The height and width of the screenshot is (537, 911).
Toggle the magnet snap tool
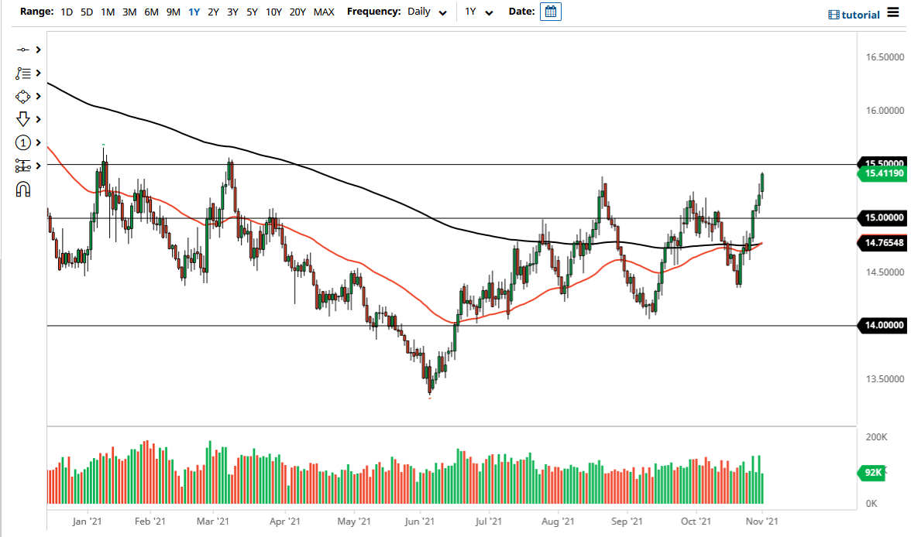pyautogui.click(x=23, y=189)
